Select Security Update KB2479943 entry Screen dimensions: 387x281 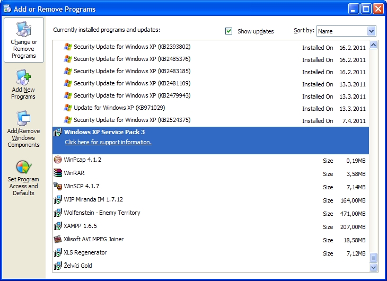pyautogui.click(x=210, y=95)
